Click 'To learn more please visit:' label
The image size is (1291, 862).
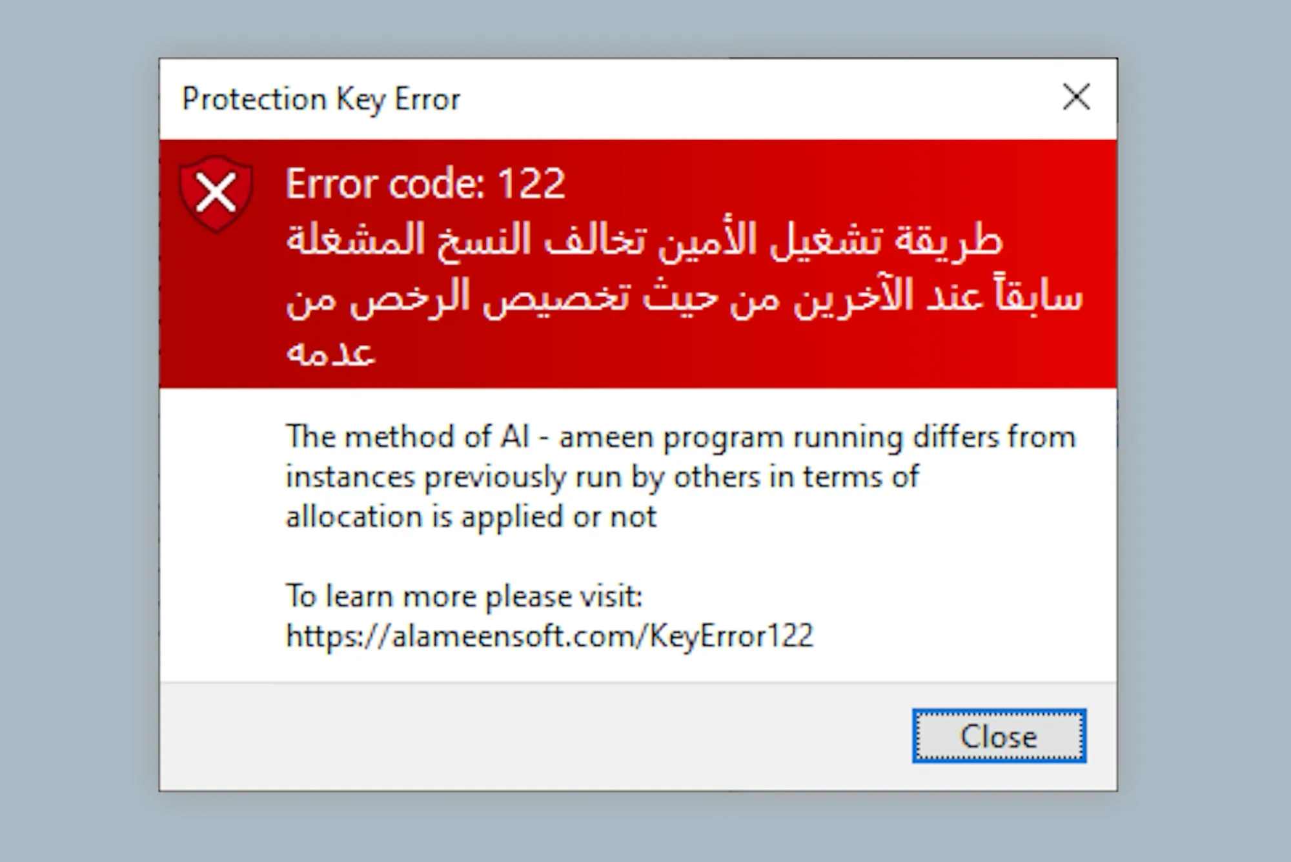coord(464,596)
